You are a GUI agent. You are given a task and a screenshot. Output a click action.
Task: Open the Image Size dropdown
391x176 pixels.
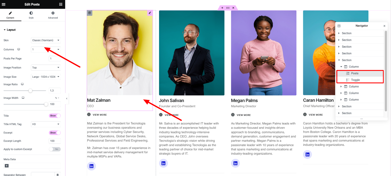coord(46,77)
